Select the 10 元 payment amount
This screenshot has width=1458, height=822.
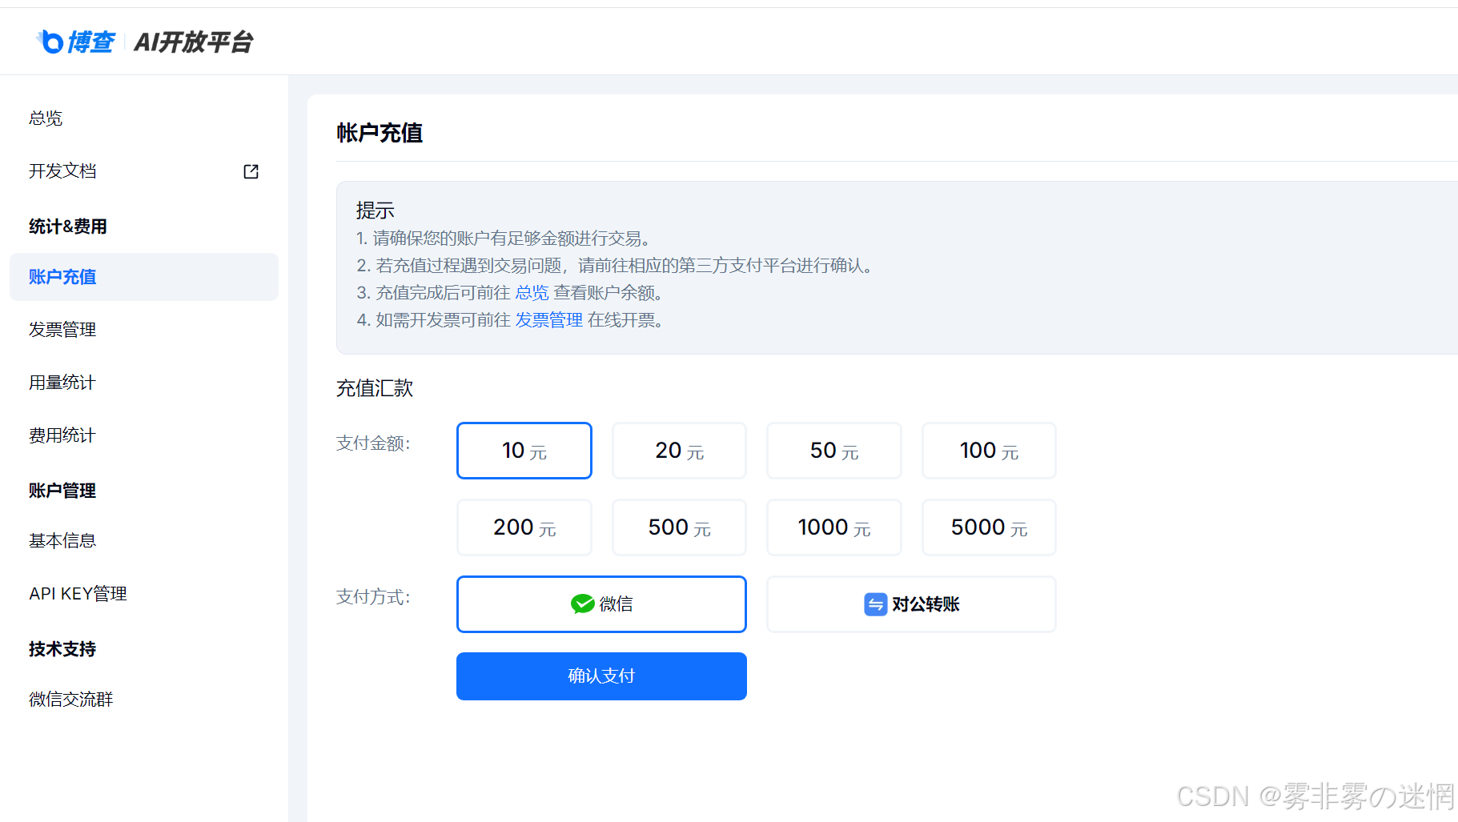point(524,451)
